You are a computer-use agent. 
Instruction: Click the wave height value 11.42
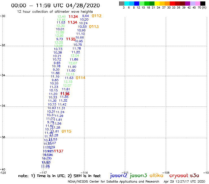point(62,104)
